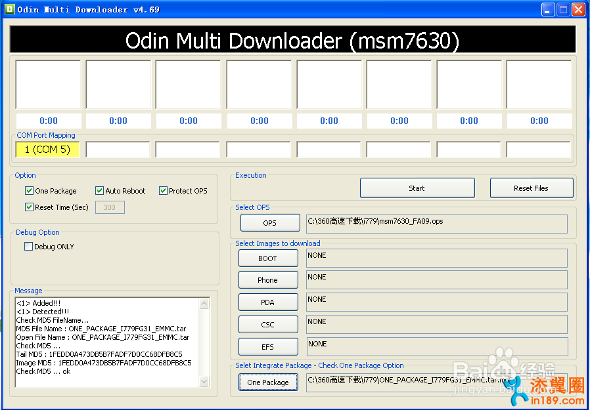
Task: Click the One Package tar path field
Action: (436, 382)
